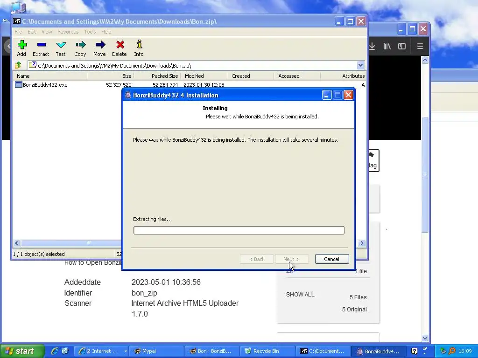478x358 pixels.
Task: Go up one folder level in 7-Zip
Action: click(18, 65)
